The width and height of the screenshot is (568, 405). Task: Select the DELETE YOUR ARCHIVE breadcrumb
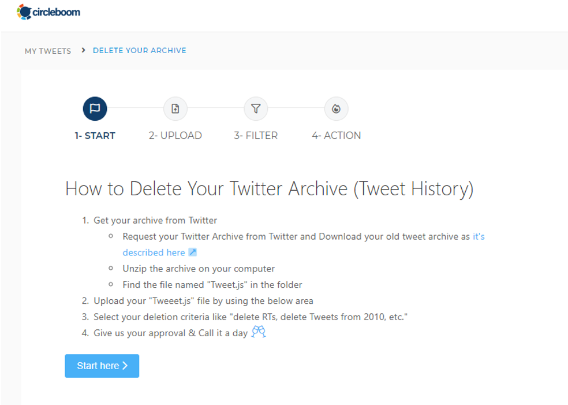click(x=139, y=50)
